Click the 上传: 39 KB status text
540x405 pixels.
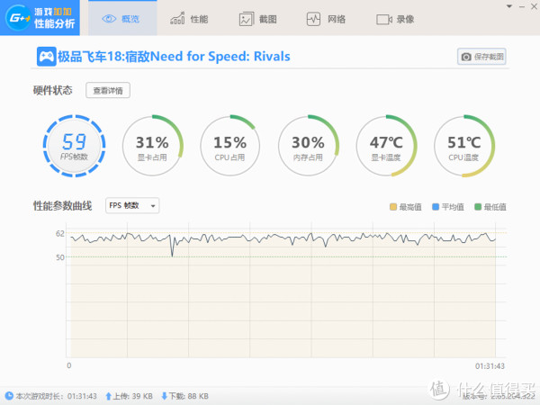click(133, 396)
